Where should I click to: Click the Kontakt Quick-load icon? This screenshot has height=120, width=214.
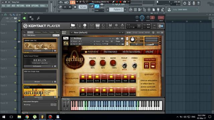tap(103, 26)
